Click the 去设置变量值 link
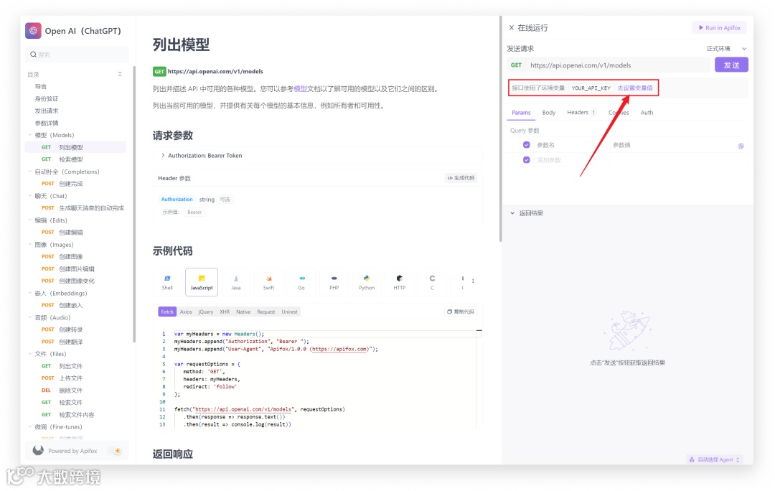The width and height of the screenshot is (775, 491). coord(634,88)
